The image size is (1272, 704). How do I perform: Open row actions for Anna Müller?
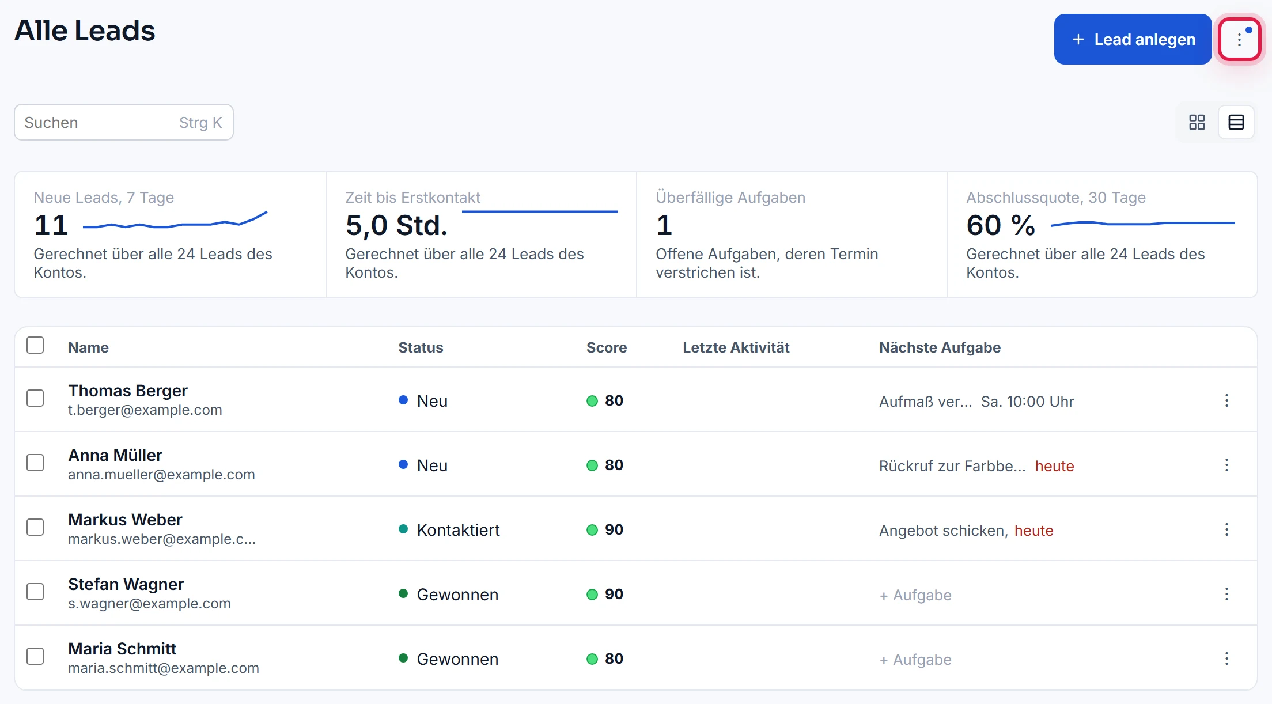pyautogui.click(x=1226, y=465)
